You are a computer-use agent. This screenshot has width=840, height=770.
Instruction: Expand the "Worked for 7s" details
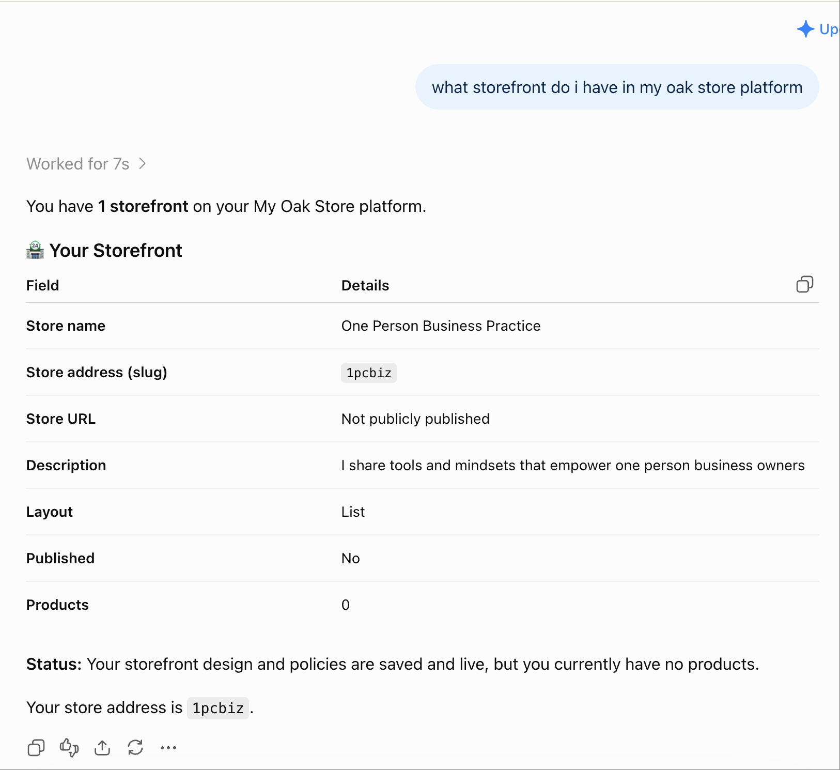(87, 164)
